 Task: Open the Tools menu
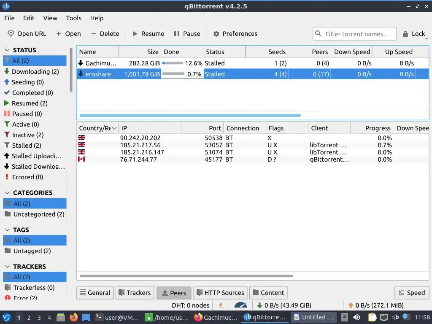73,18
